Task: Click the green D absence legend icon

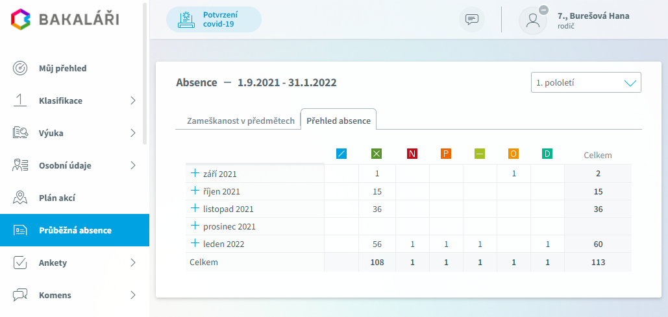Action: tap(547, 154)
